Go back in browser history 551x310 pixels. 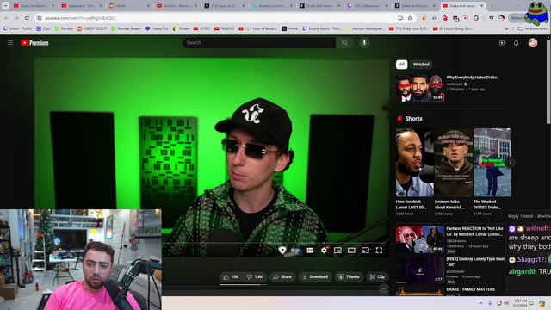point(6,18)
